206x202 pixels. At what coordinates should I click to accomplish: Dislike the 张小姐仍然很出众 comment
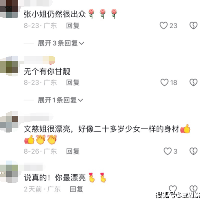point(193,26)
